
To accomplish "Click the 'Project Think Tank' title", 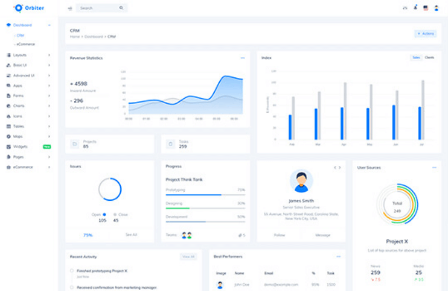I will [x=184, y=179].
